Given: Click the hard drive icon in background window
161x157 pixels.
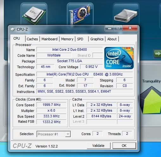Looking at the screenshot, I should pyautogui.click(x=126, y=16).
